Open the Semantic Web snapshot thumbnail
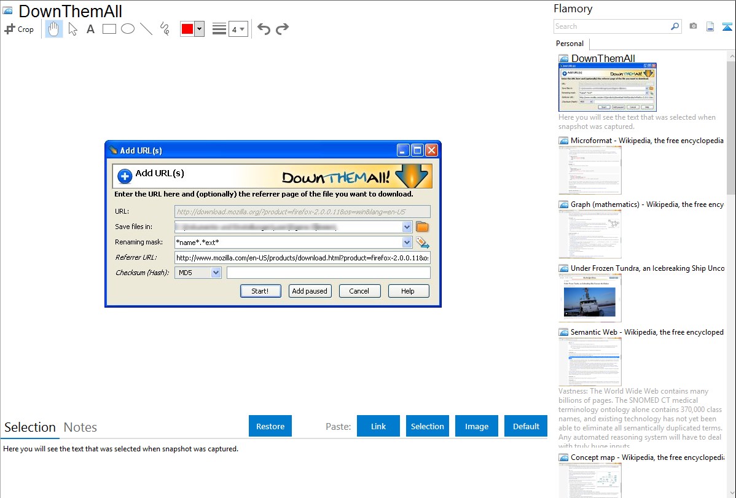736x498 pixels. coord(590,362)
